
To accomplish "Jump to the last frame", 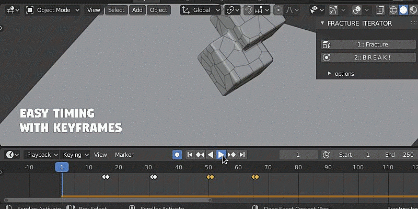I will [242, 155].
